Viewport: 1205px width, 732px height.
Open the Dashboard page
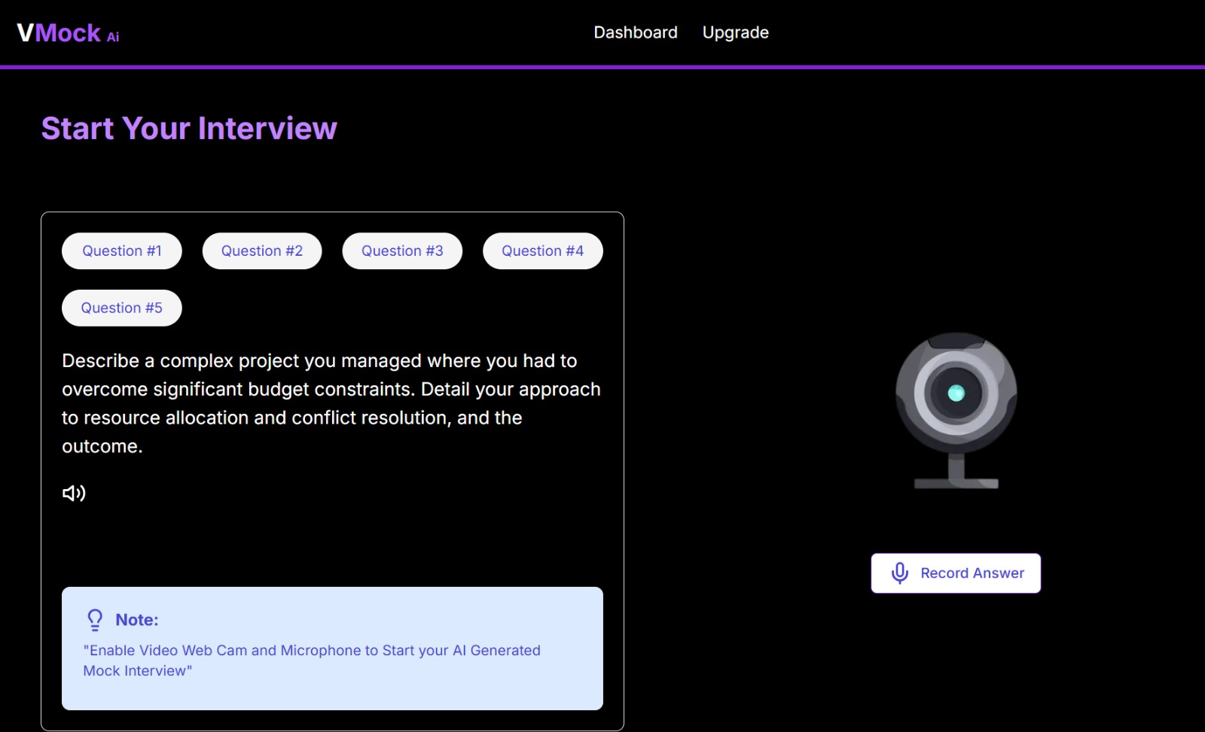[x=636, y=32]
